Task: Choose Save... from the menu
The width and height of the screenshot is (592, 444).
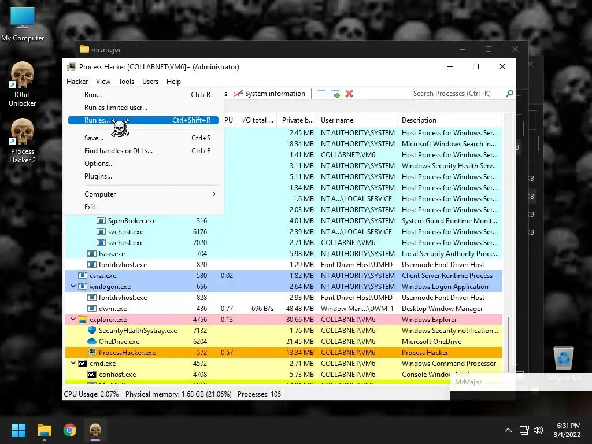Action: pyautogui.click(x=143, y=138)
